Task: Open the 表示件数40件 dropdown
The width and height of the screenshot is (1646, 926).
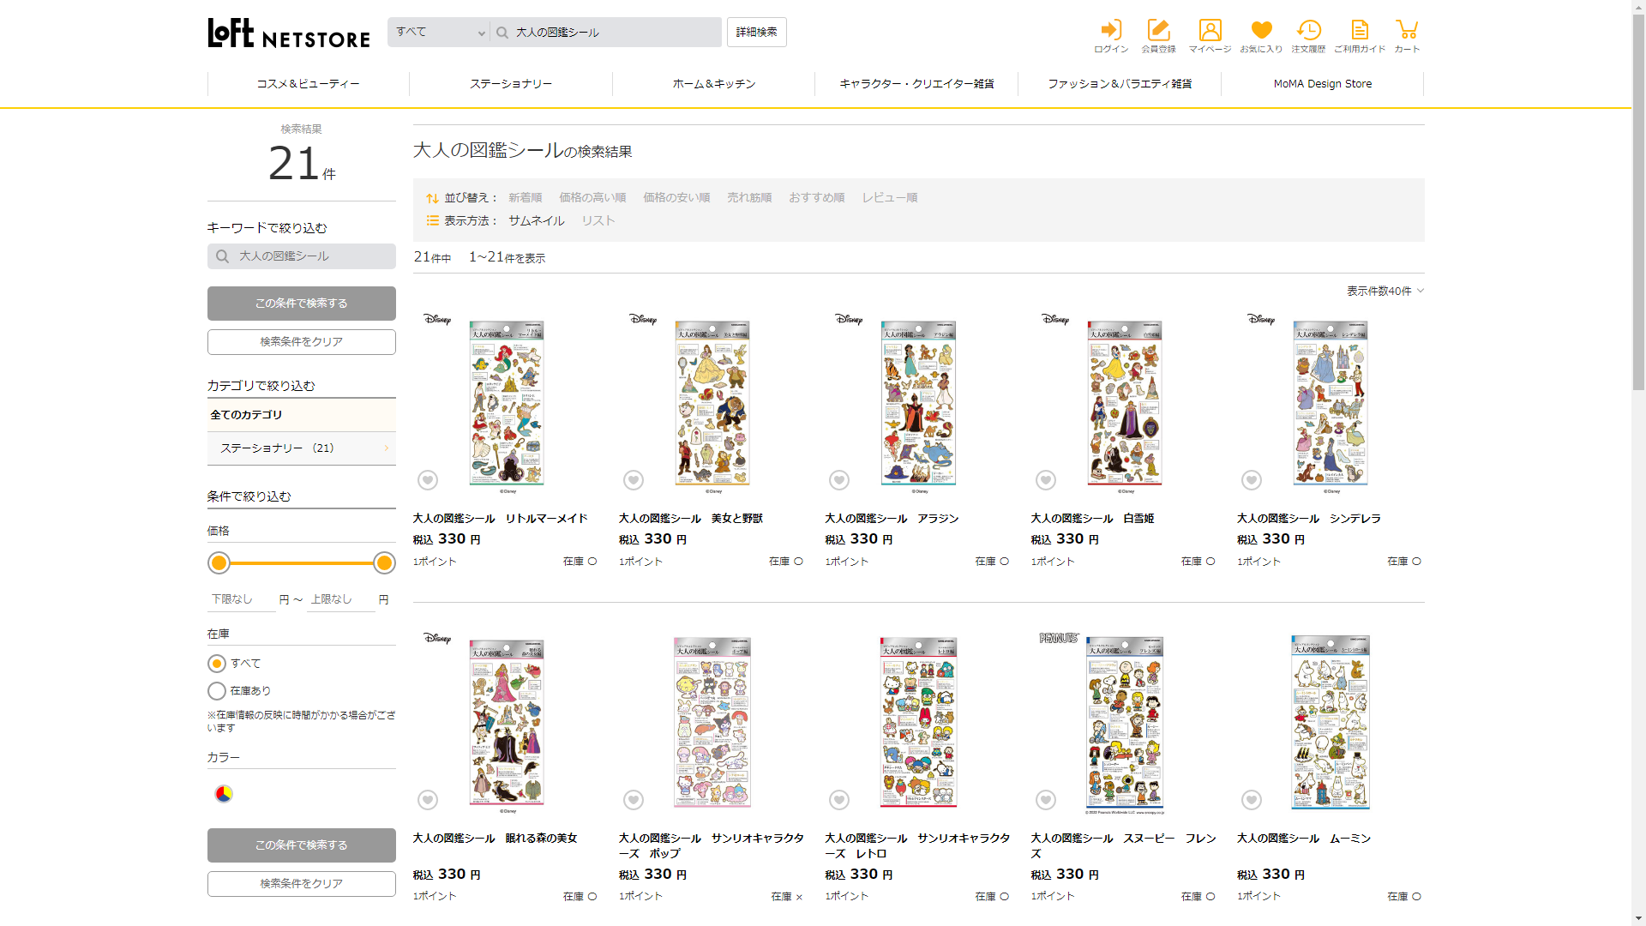Action: tap(1385, 291)
